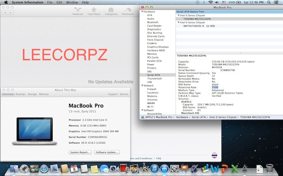Open the Help menu
Screen dimensions: 283x176
coord(85,2)
